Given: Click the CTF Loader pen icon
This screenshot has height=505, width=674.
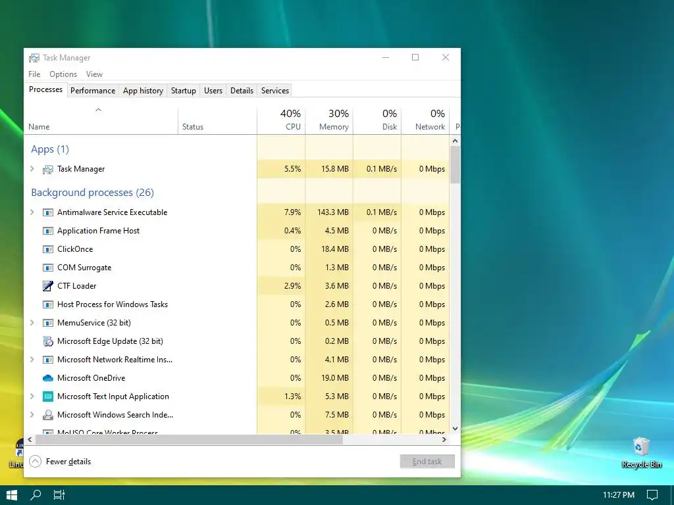Looking at the screenshot, I should coord(47,286).
